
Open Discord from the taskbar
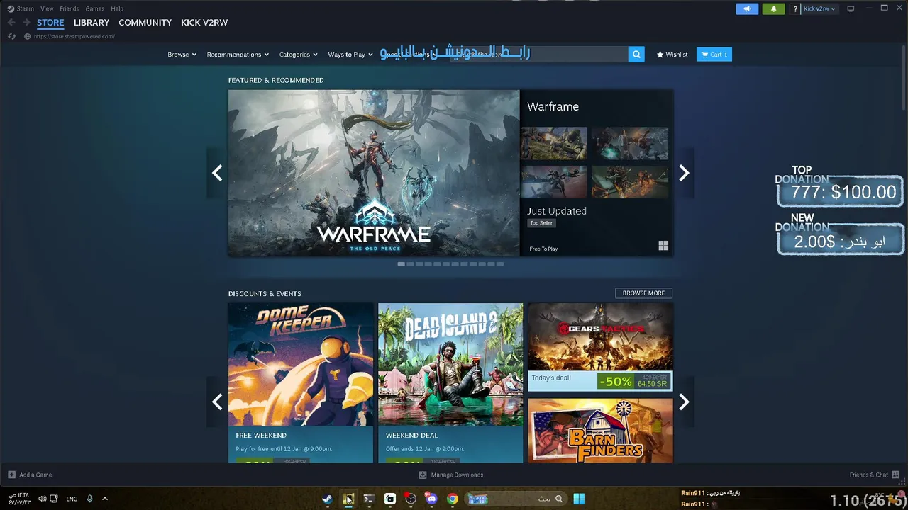(x=431, y=499)
